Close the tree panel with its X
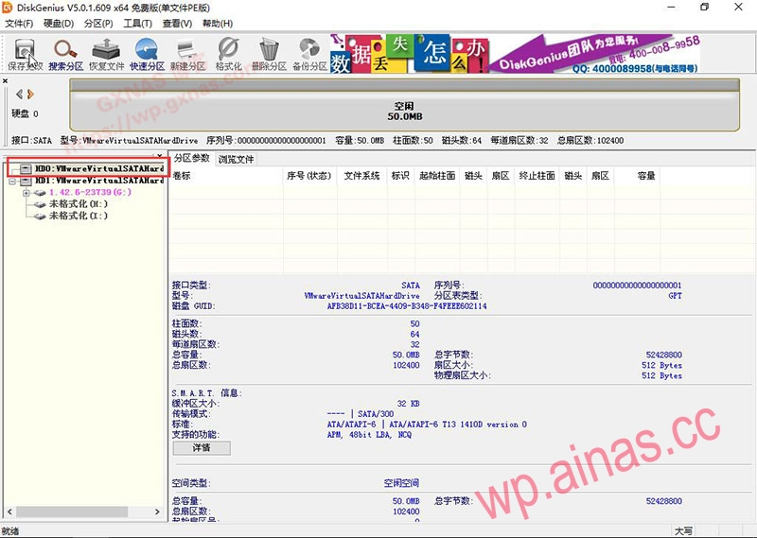 click(160, 155)
